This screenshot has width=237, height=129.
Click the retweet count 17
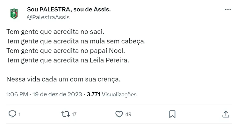[x=74, y=114]
